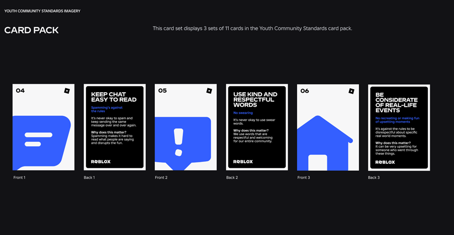Click 'BE CONSIDERATE OF REAL-LIFE EVENTS' title
The height and width of the screenshot is (235, 454).
(397, 103)
